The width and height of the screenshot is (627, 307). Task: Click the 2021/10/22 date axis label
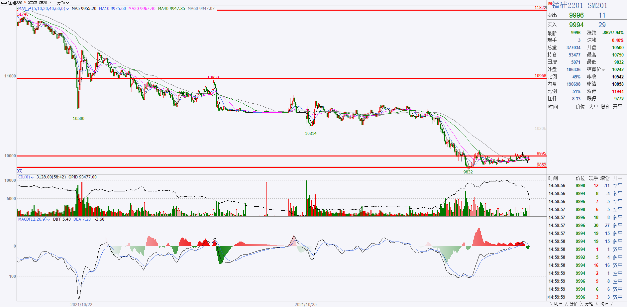(81, 304)
